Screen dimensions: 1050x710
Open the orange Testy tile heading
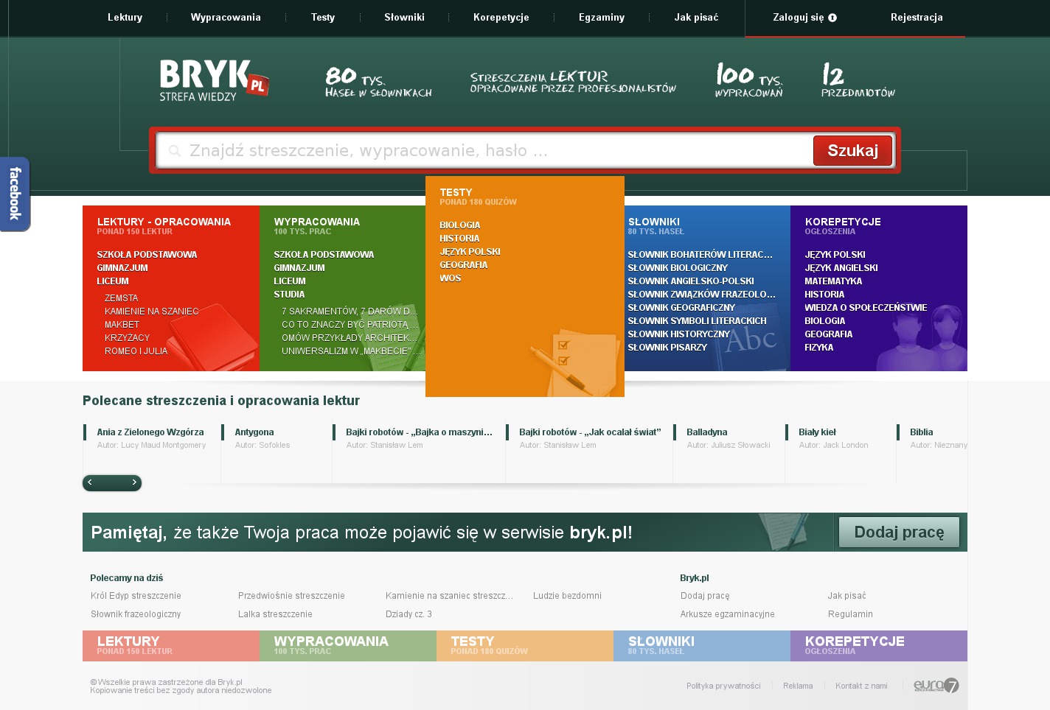pos(456,192)
